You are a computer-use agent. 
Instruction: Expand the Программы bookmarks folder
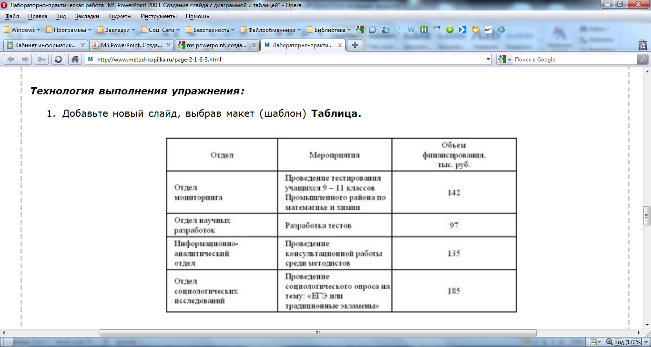69,30
